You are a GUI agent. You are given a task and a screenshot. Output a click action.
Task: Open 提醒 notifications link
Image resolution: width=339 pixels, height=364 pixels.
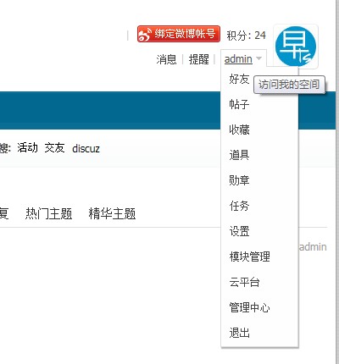(x=199, y=59)
